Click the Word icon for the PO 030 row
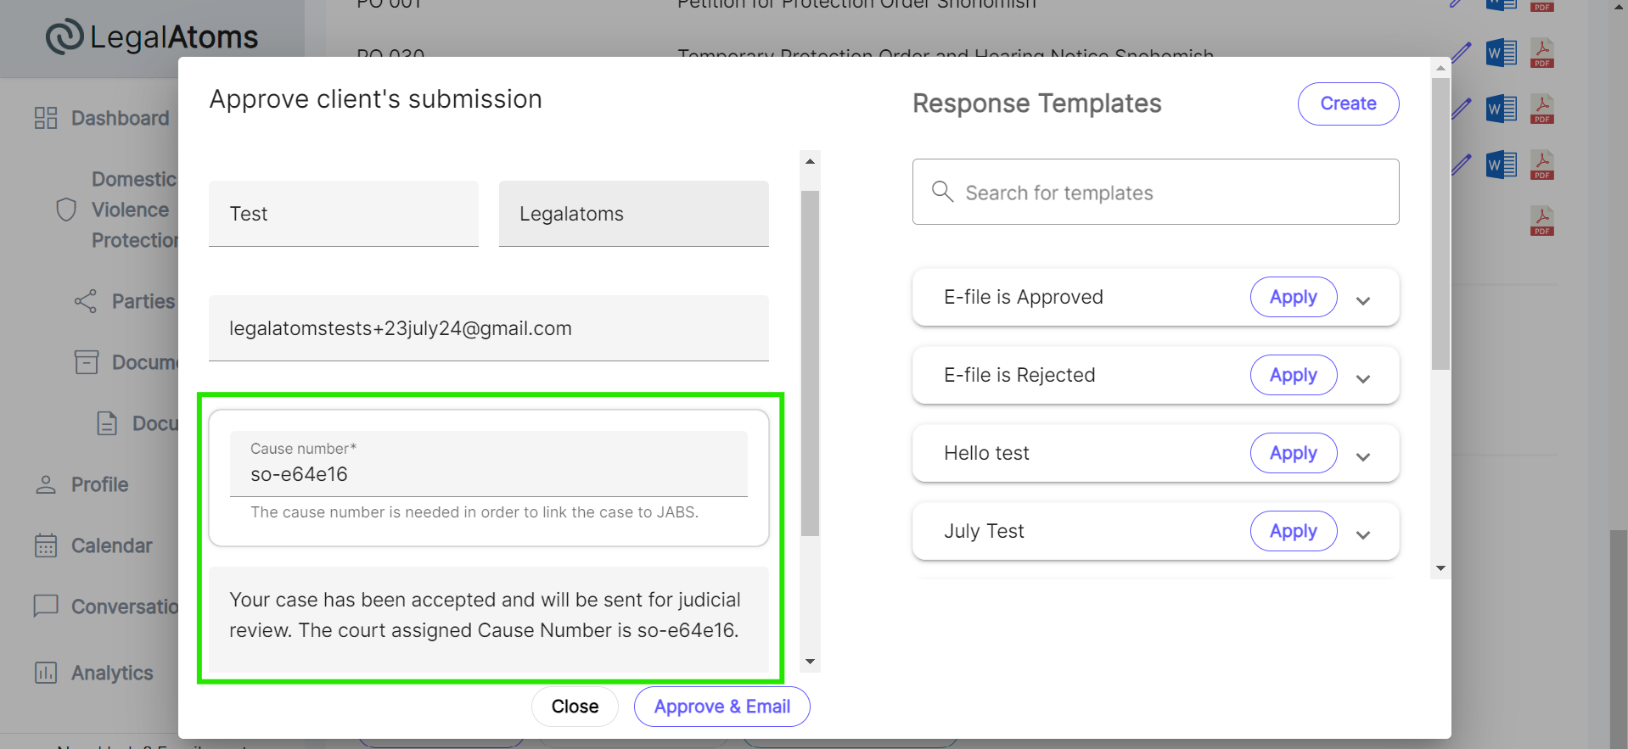The width and height of the screenshot is (1628, 749). tap(1502, 53)
